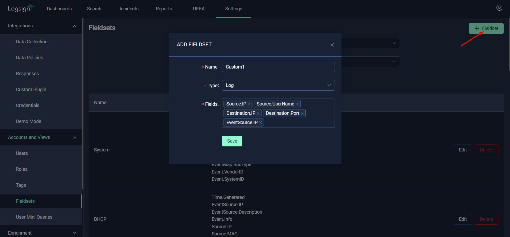Image resolution: width=510 pixels, height=237 pixels.
Task: Click the Time.Generated field text
Action: [228, 197]
